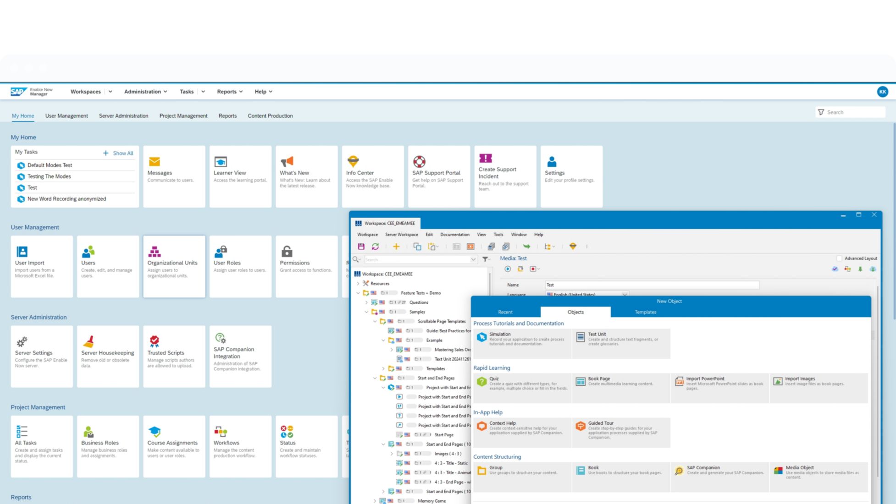This screenshot has width=896, height=504.
Task: Open the Organizational Units tile
Action: point(174,266)
